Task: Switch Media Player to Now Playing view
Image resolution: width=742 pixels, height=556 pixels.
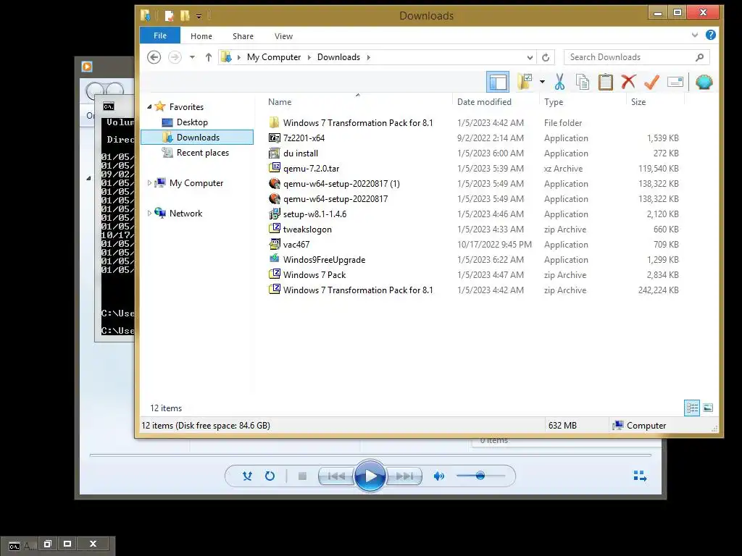Action: pos(640,476)
